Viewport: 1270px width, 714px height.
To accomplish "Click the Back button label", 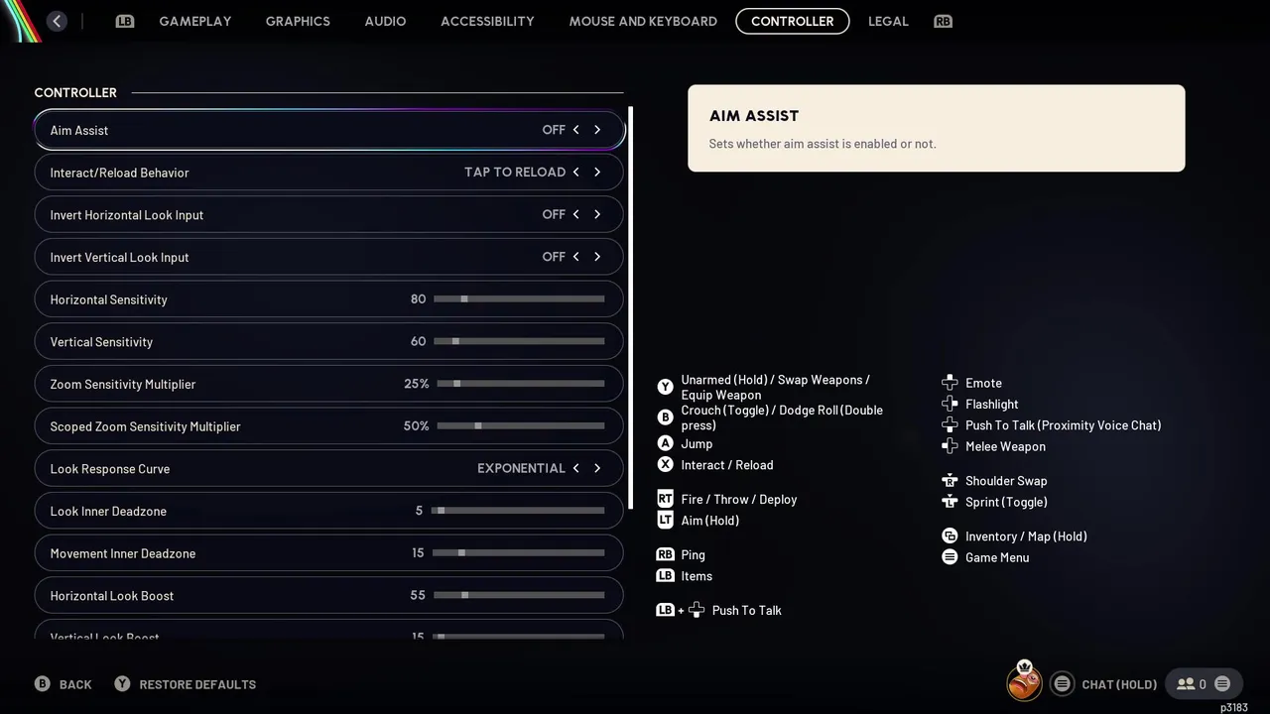I will pos(75,684).
